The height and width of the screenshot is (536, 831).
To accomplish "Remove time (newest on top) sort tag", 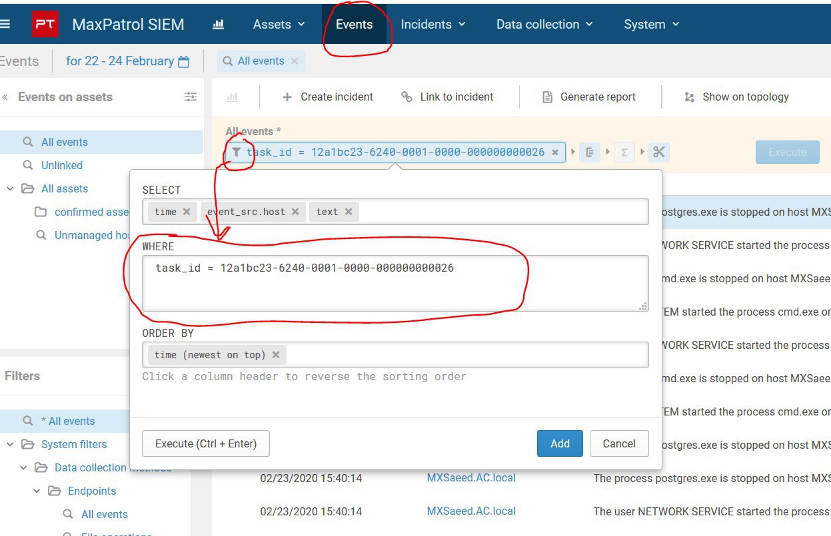I will click(276, 355).
